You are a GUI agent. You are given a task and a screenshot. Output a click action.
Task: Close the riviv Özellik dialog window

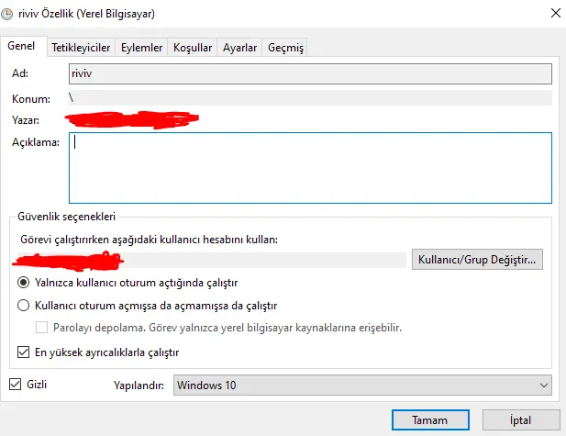[556, 13]
